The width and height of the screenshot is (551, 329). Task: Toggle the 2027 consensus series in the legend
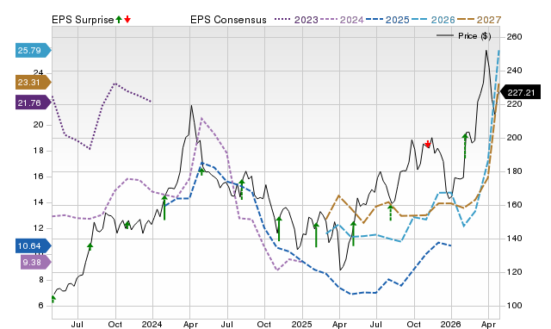coord(479,20)
